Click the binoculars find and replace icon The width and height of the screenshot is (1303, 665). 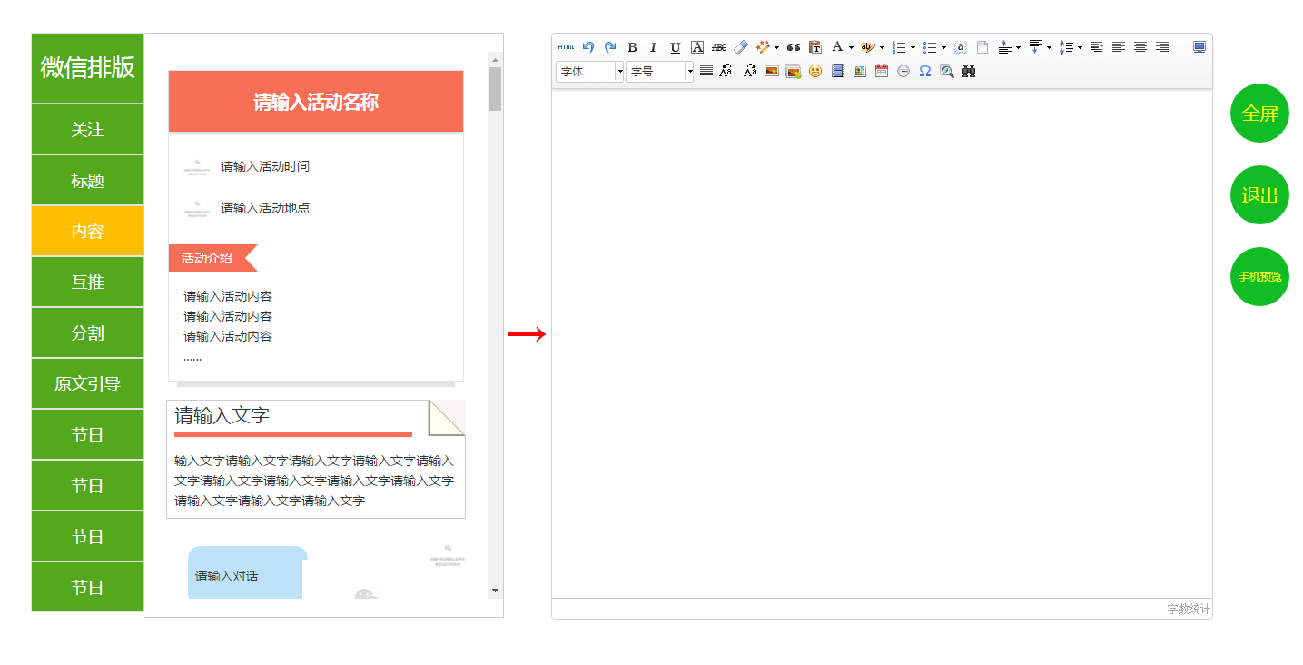coord(969,71)
